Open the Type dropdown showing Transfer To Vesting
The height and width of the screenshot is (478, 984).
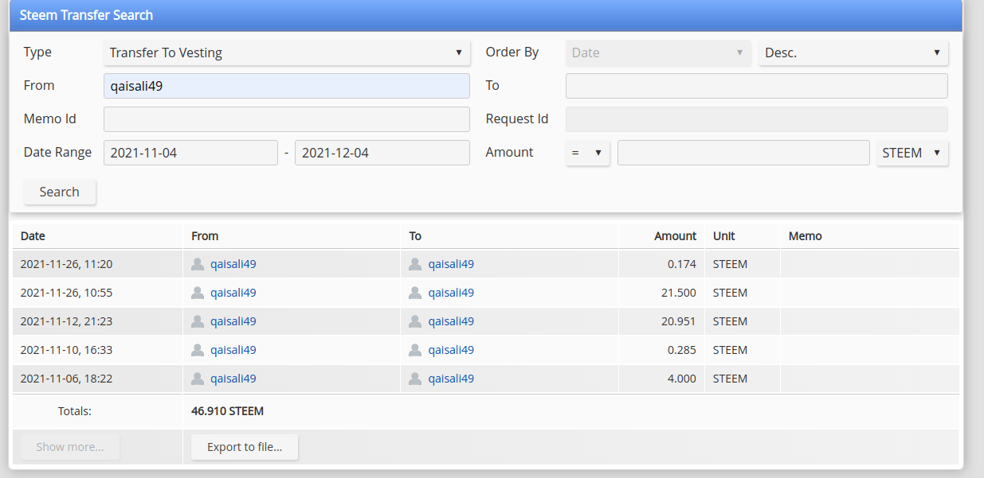[287, 52]
